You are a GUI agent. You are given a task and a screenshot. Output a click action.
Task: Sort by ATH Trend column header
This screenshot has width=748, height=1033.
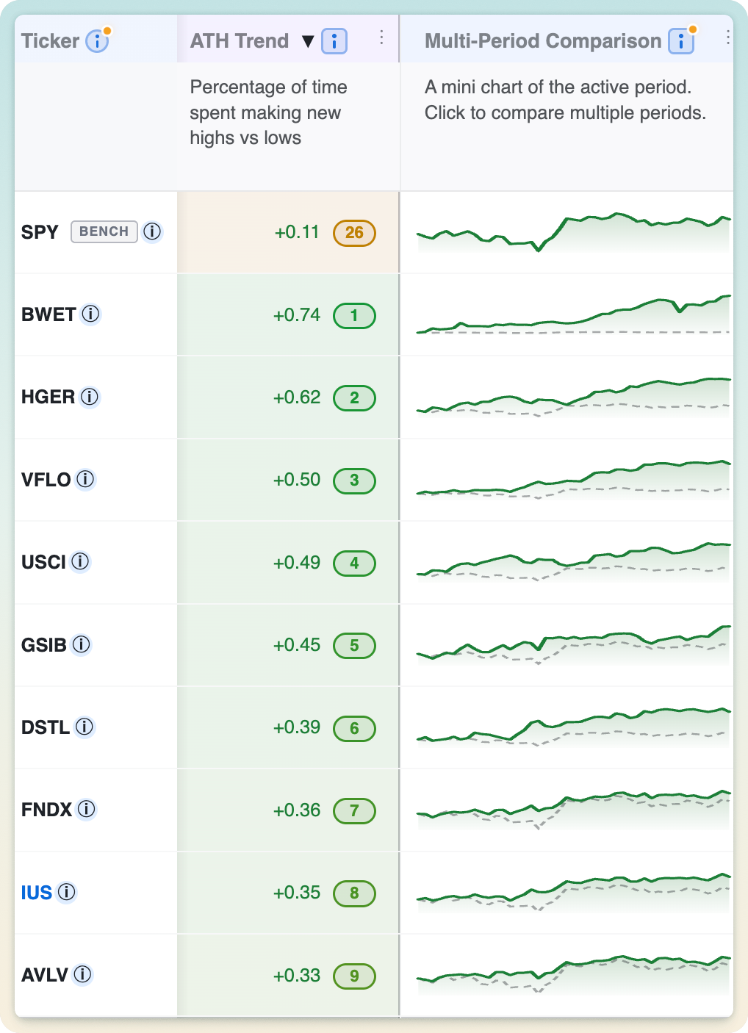click(x=240, y=40)
